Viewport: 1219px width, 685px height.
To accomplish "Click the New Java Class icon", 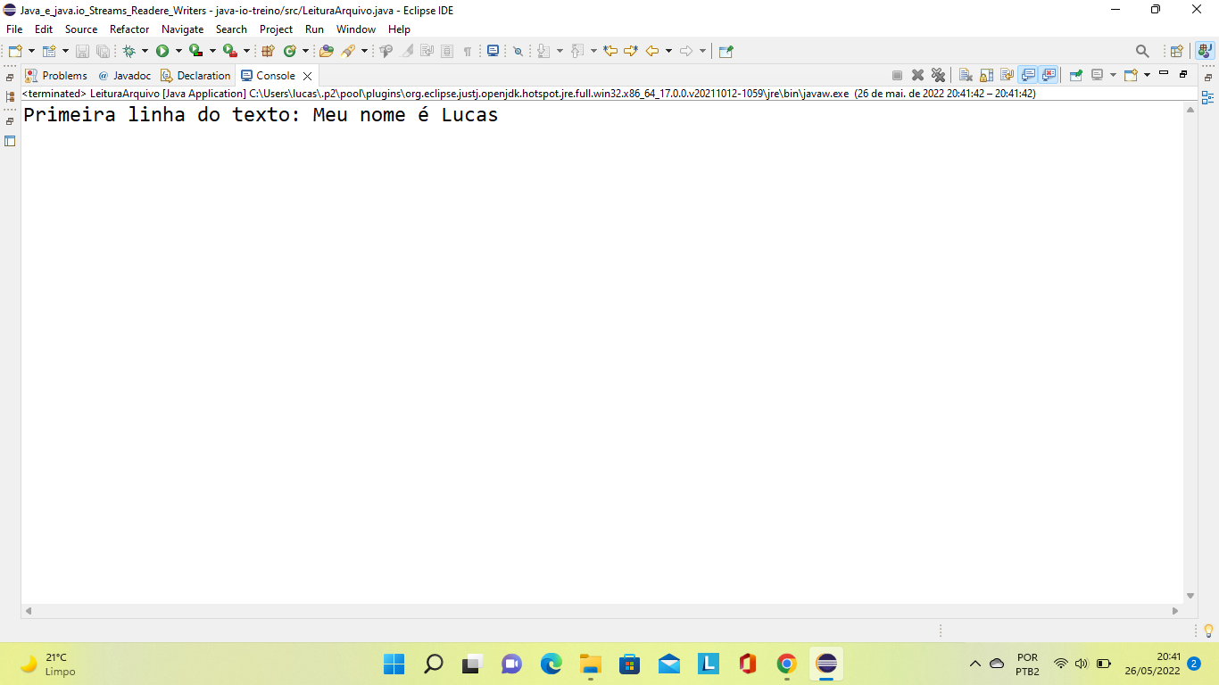I will pos(289,51).
